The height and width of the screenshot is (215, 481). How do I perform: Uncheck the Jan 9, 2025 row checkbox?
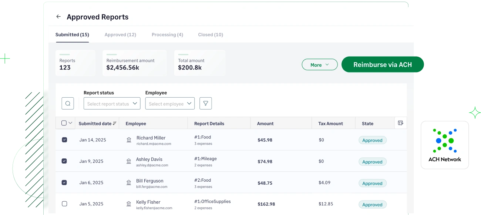(x=64, y=161)
